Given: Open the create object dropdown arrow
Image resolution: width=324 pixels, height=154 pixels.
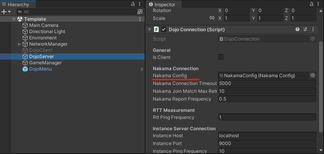Looking at the screenshot, I should coord(9,12).
